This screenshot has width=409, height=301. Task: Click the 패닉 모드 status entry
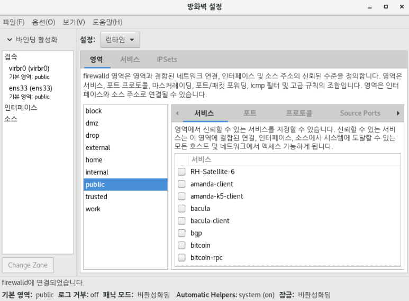click(136, 295)
